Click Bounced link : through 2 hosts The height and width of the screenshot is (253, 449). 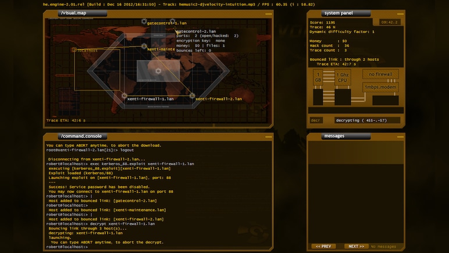click(x=344, y=59)
